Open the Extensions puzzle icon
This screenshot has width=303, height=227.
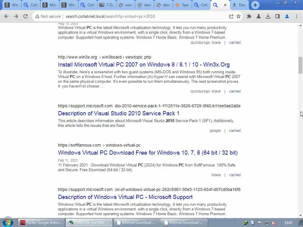249,17
